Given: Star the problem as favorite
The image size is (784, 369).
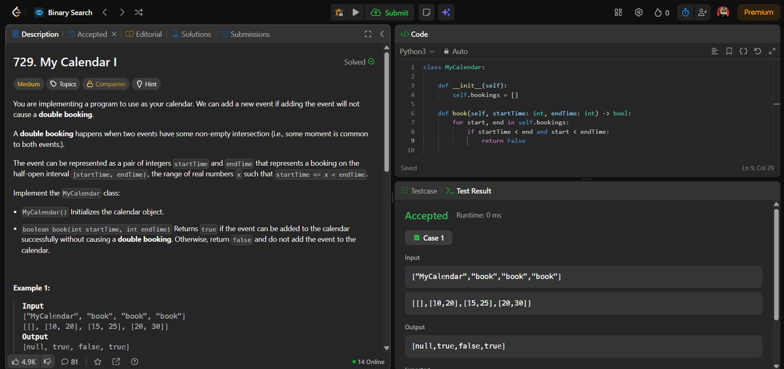Looking at the screenshot, I should [97, 361].
